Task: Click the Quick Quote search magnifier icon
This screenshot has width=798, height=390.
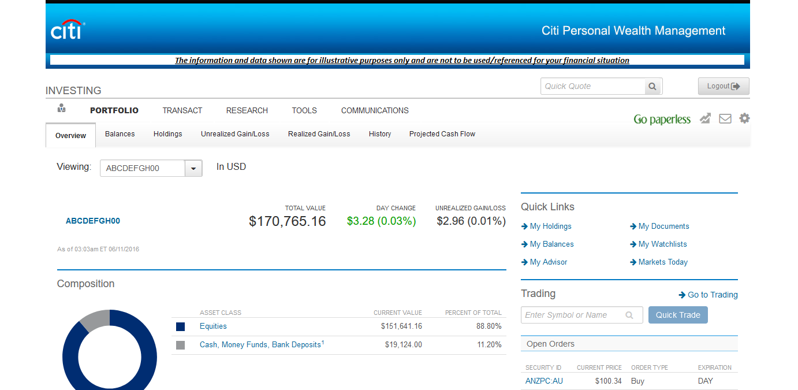Action: (x=652, y=87)
